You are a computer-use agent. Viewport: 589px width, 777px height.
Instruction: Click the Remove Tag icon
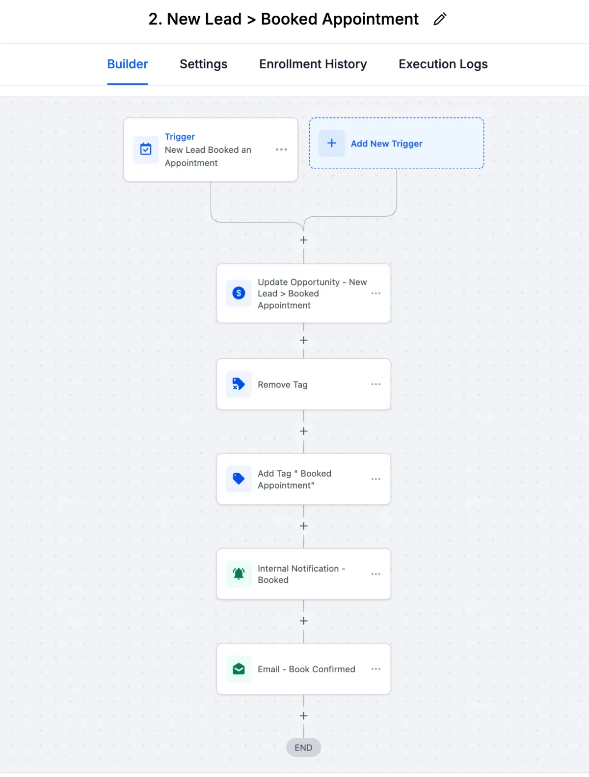[239, 384]
